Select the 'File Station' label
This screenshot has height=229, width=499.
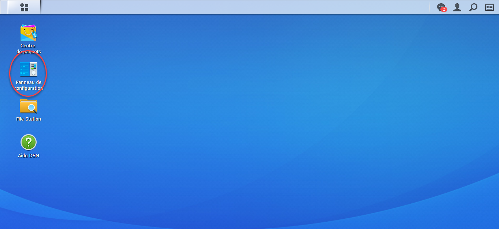29,119
